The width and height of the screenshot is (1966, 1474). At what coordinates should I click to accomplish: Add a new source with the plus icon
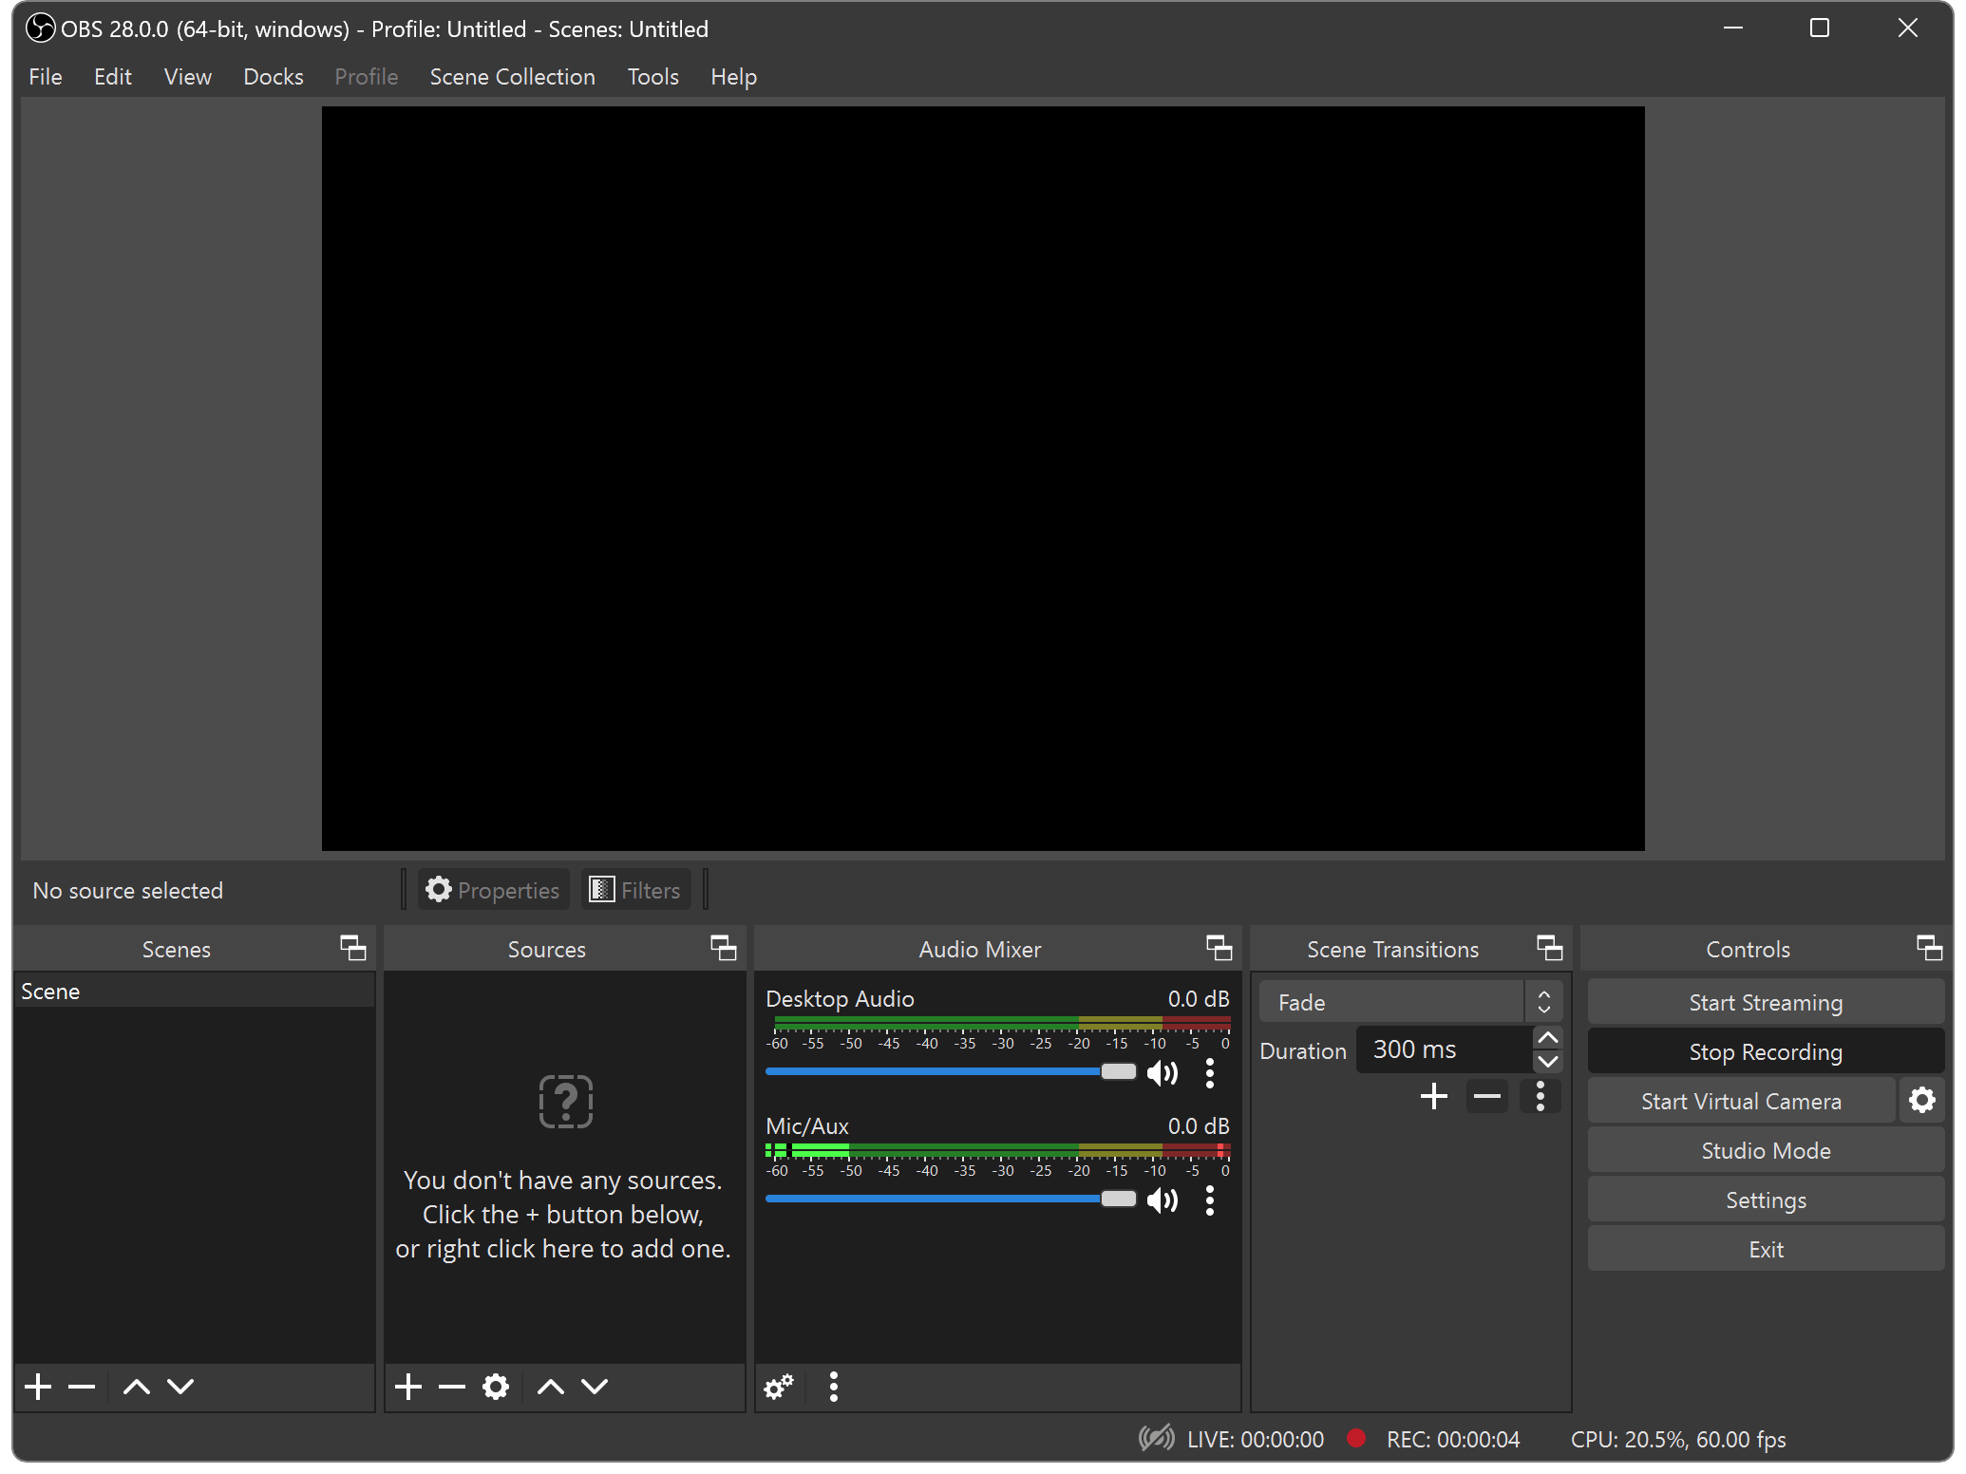[x=407, y=1387]
